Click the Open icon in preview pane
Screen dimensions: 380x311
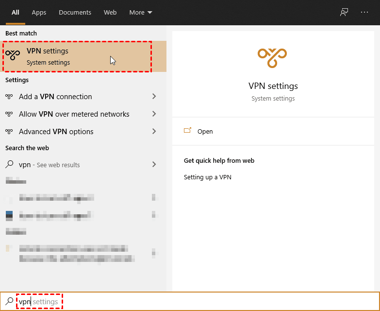click(x=188, y=131)
